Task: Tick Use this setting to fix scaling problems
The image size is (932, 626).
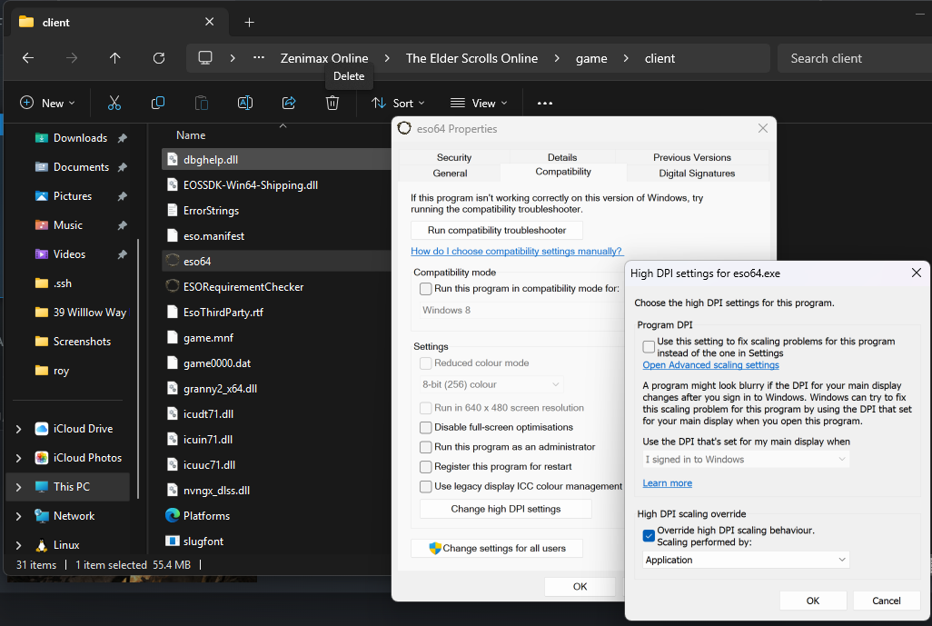Action: coord(649,346)
